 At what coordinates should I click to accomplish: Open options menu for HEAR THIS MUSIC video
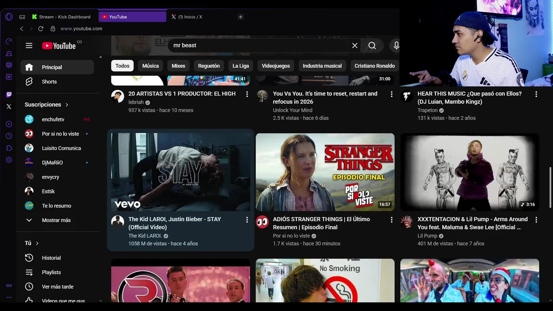[536, 94]
